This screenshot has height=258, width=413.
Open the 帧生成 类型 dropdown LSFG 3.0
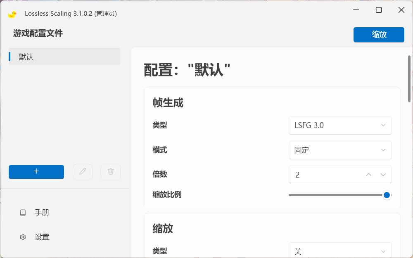point(340,125)
